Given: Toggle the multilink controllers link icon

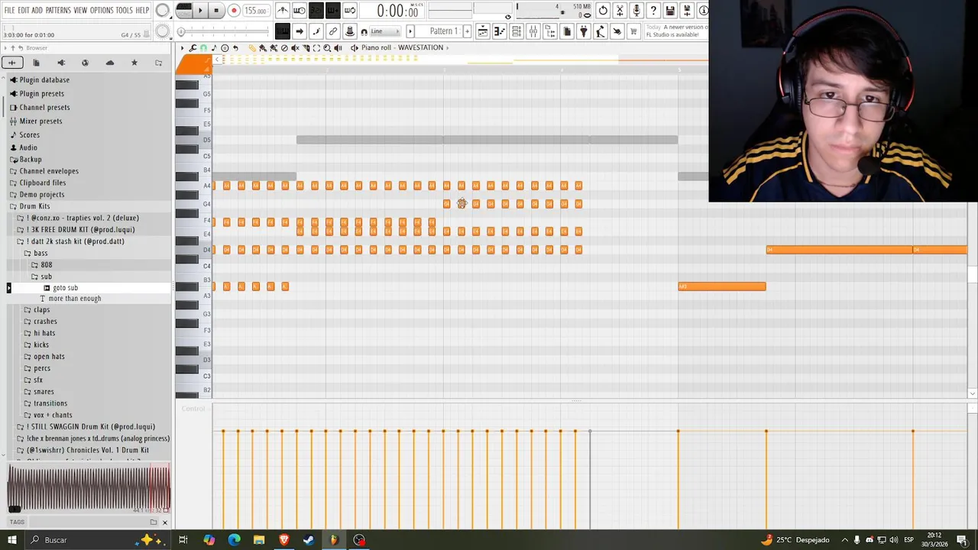Looking at the screenshot, I should click(333, 31).
